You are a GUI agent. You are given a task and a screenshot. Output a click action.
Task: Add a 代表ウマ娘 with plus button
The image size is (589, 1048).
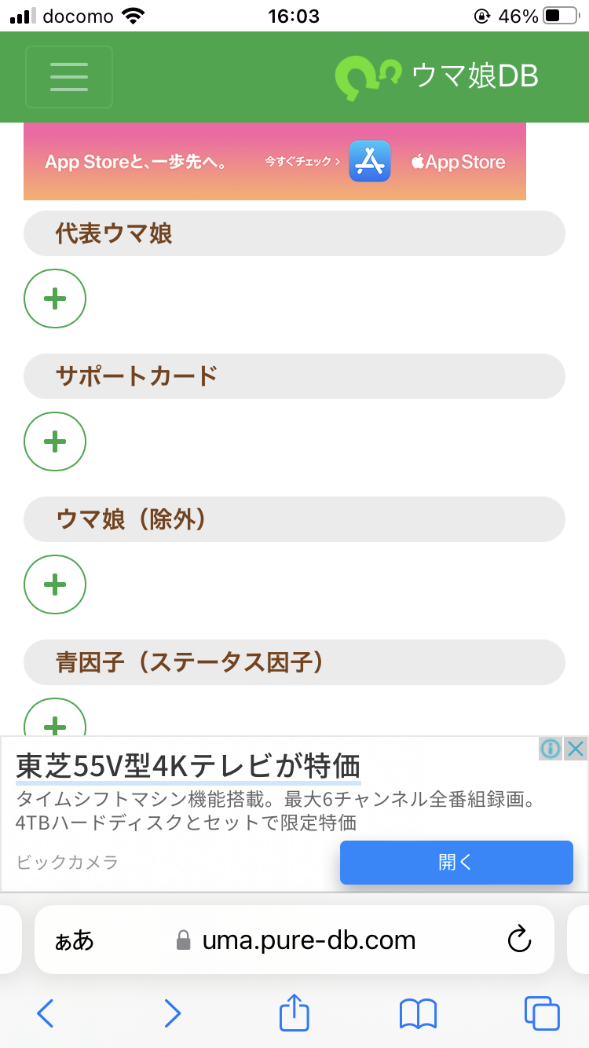55,299
